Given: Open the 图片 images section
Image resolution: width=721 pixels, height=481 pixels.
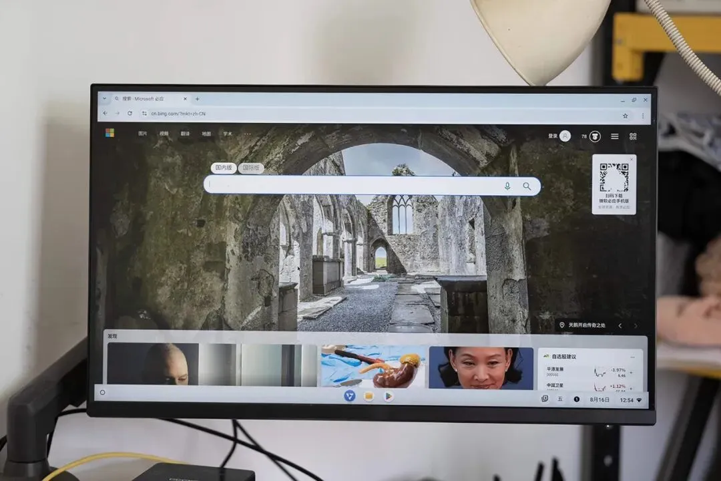Looking at the screenshot, I should coord(143,134).
